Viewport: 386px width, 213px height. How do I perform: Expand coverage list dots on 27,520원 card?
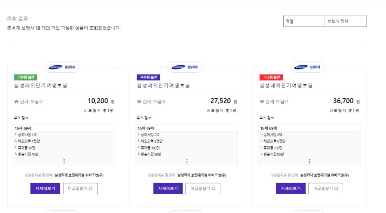tap(187, 161)
